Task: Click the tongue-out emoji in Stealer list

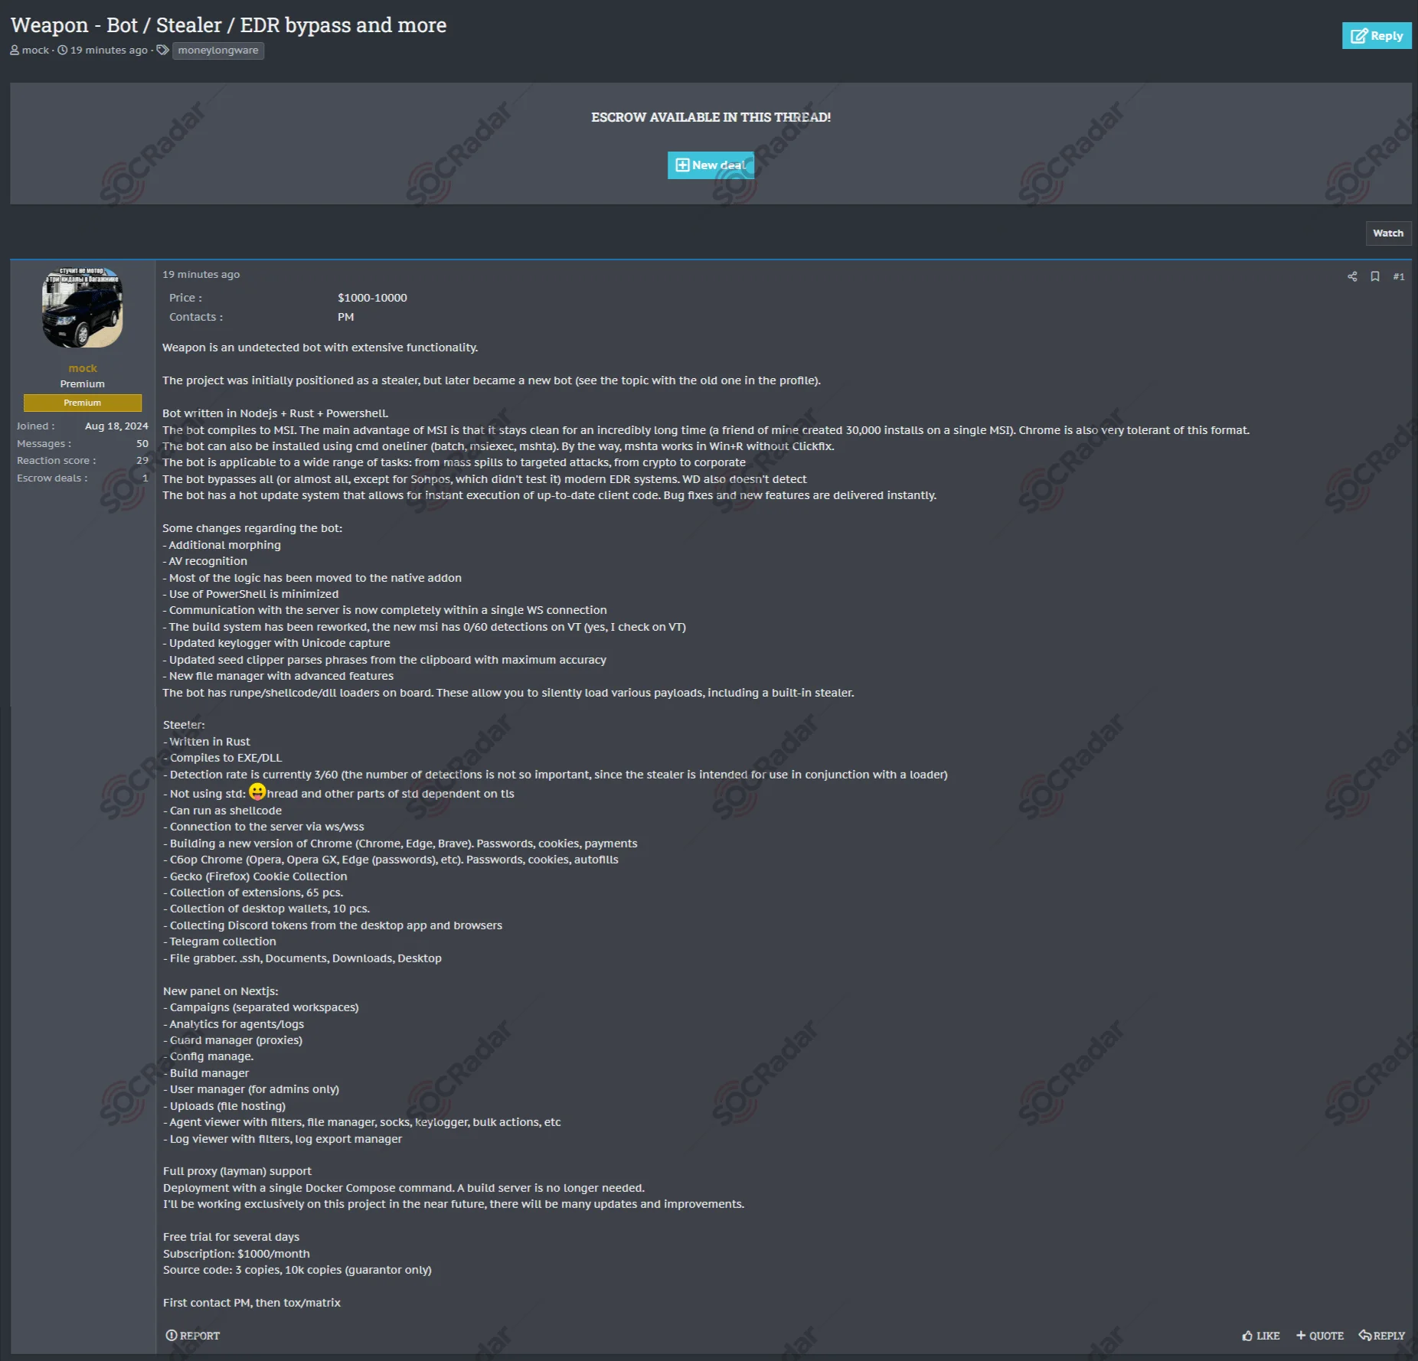Action: coord(257,791)
